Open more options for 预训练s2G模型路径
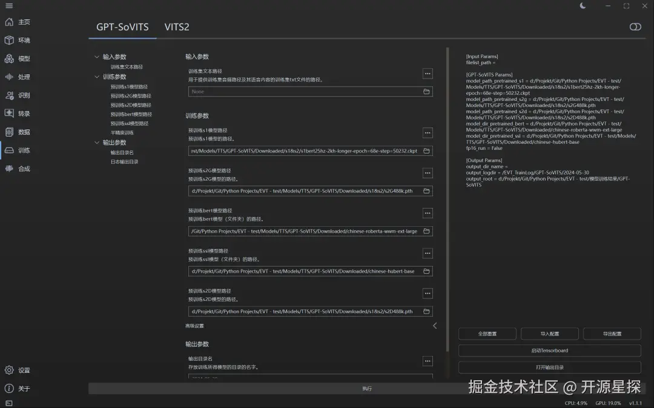This screenshot has height=408, width=654. coord(428,173)
